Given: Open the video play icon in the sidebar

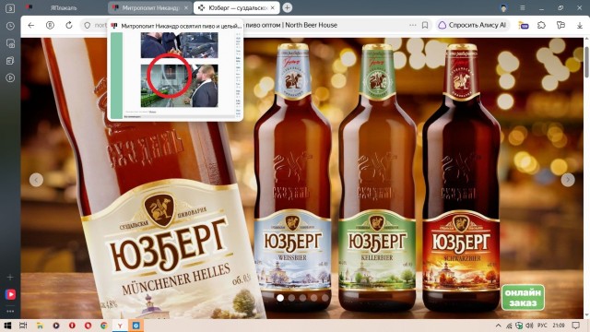Looking at the screenshot, I should 10,77.
